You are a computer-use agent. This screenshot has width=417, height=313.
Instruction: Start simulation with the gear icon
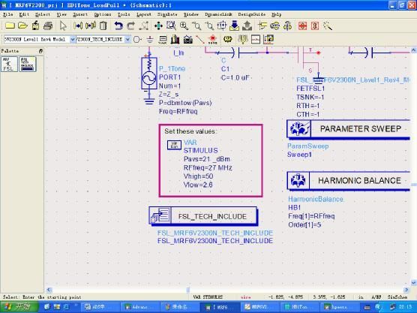(x=227, y=39)
